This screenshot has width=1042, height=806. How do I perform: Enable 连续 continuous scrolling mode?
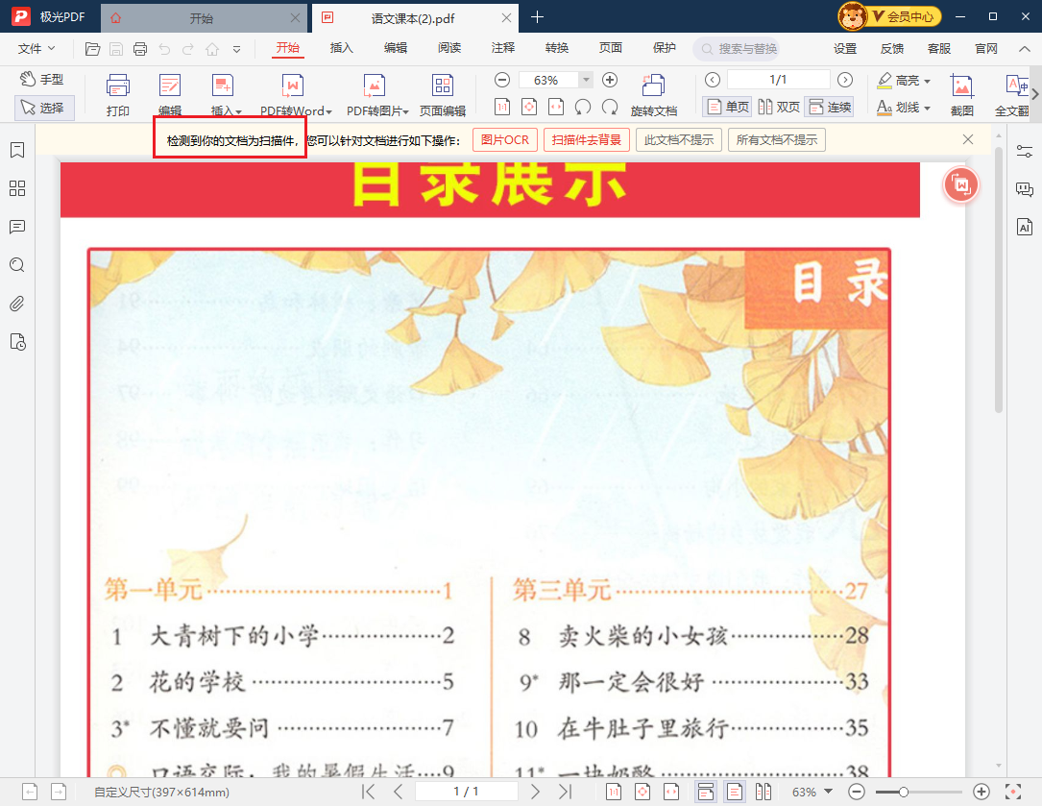click(829, 107)
